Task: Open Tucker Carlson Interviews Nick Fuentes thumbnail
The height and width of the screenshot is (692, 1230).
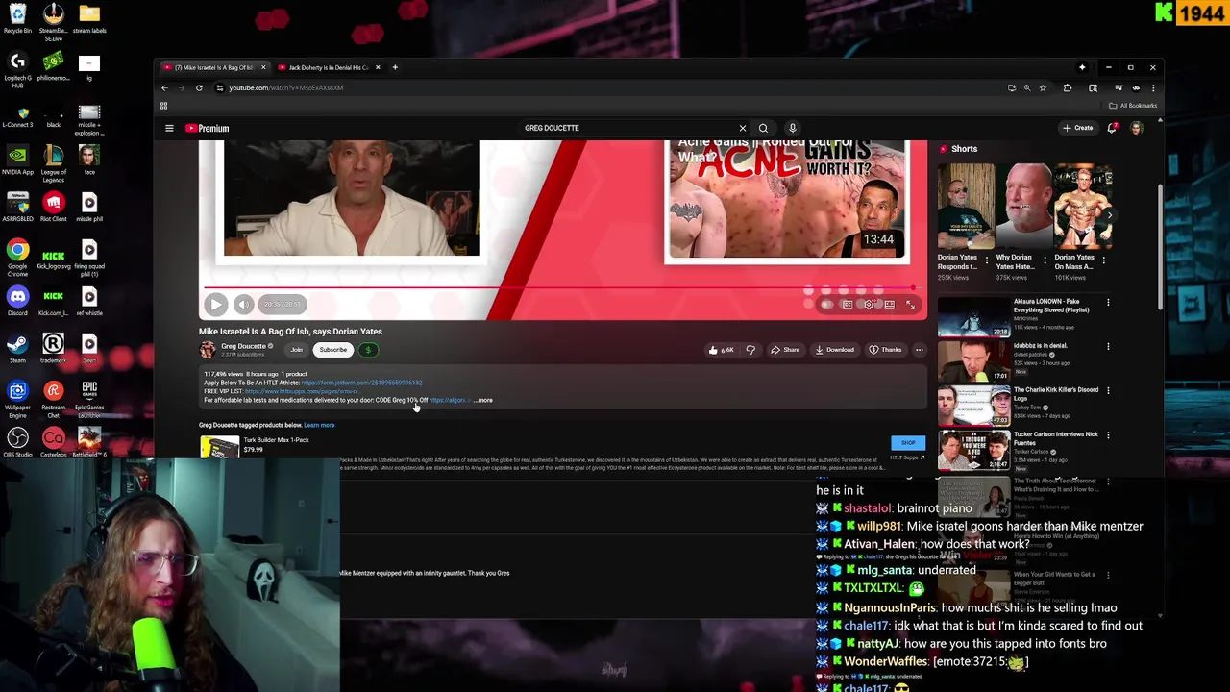Action: (x=973, y=452)
